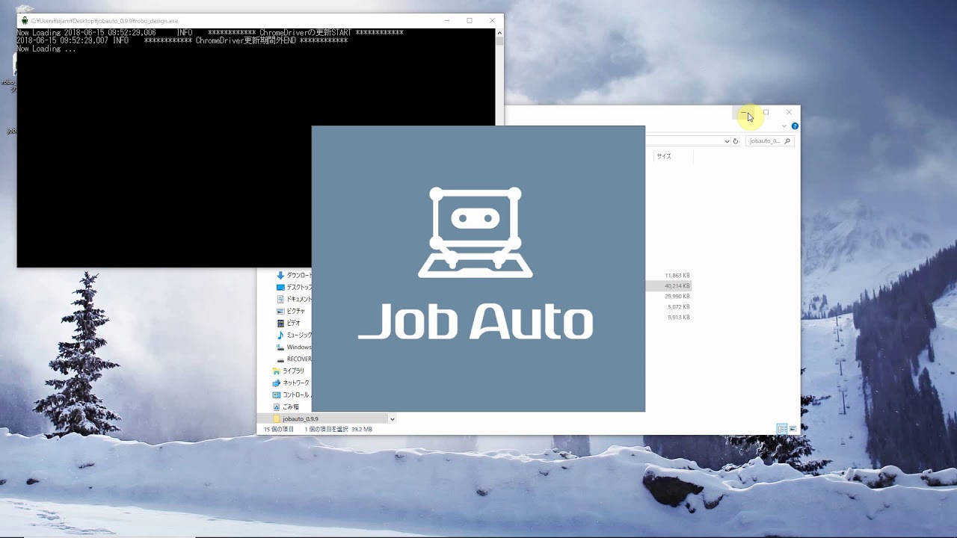Viewport: 957px width, 538px height.
Task: Open the Explorer address bar history dropdown
Action: [726, 140]
